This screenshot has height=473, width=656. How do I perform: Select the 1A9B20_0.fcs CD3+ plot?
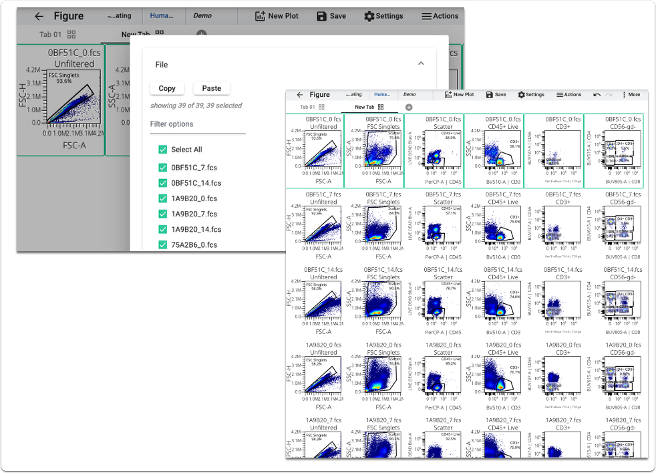coord(554,376)
